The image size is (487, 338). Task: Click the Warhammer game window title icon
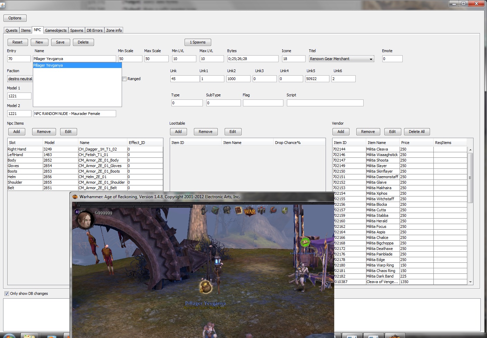pyautogui.click(x=75, y=197)
